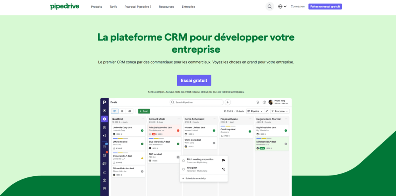Open the Pipeline dropdown
396x196 pixels.
pos(255,111)
